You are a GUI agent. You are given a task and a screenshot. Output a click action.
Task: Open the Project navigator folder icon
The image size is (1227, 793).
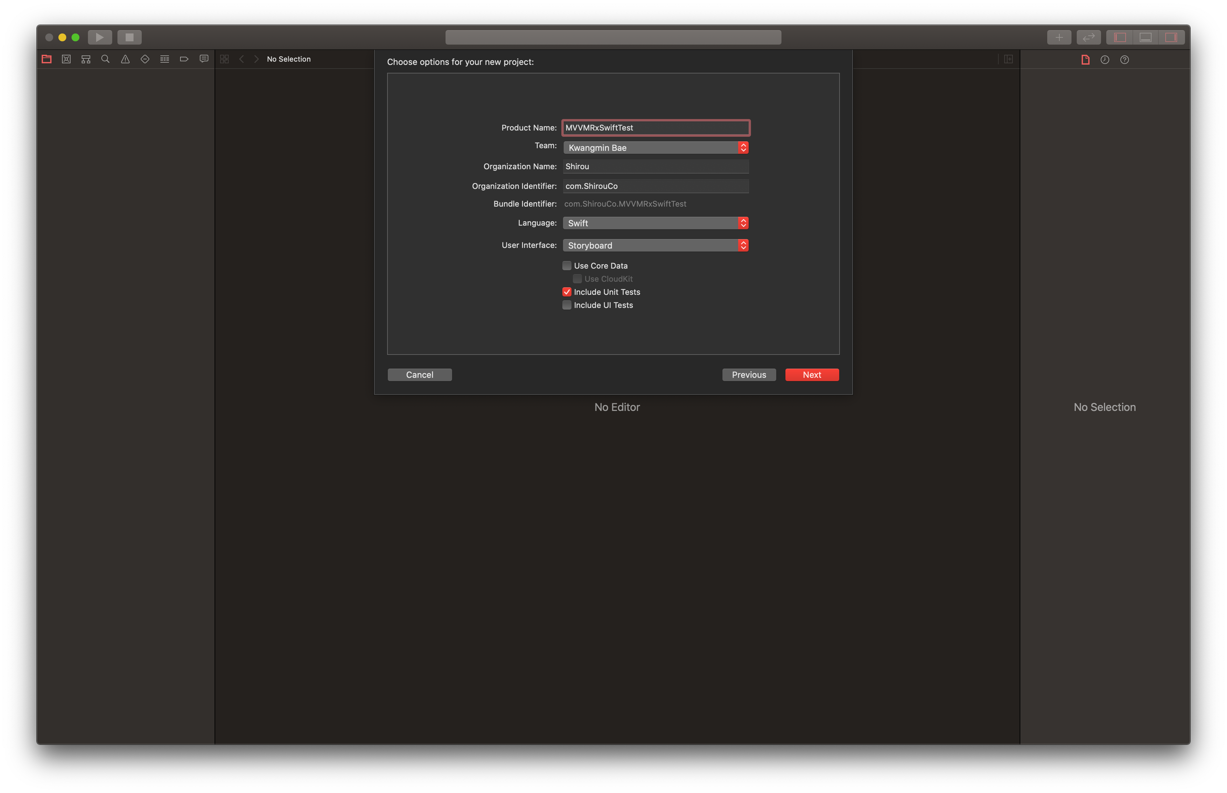46,59
